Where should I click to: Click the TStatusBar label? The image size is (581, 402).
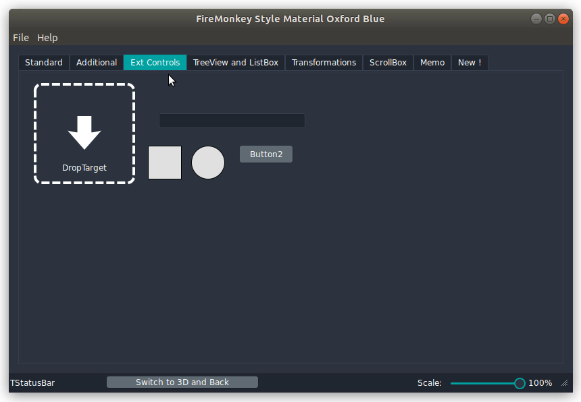point(32,382)
